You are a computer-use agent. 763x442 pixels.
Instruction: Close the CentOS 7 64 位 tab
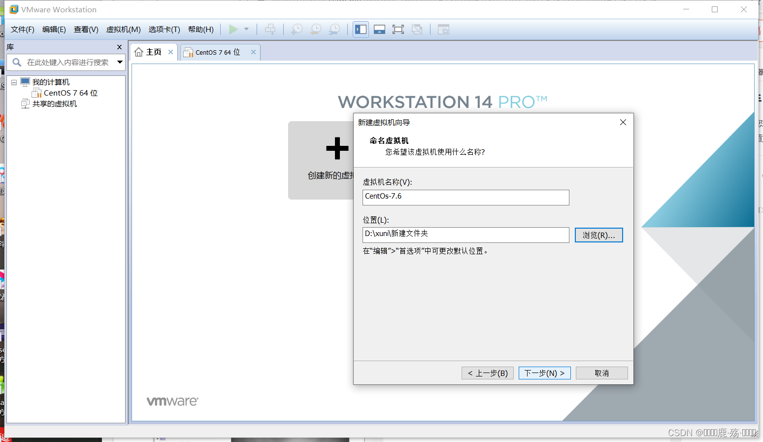tap(253, 52)
